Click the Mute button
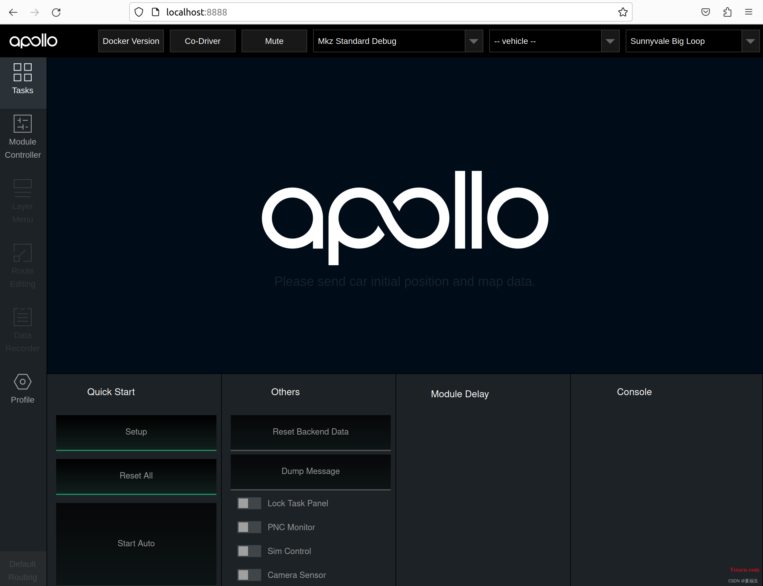This screenshot has width=763, height=586. click(x=274, y=41)
